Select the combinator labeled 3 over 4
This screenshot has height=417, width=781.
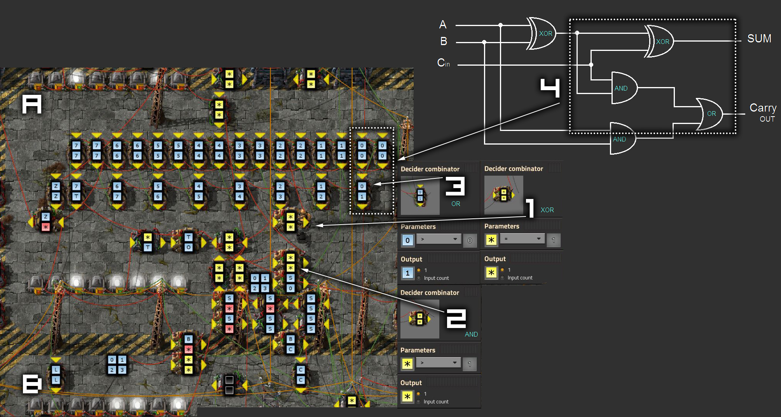pos(239,191)
